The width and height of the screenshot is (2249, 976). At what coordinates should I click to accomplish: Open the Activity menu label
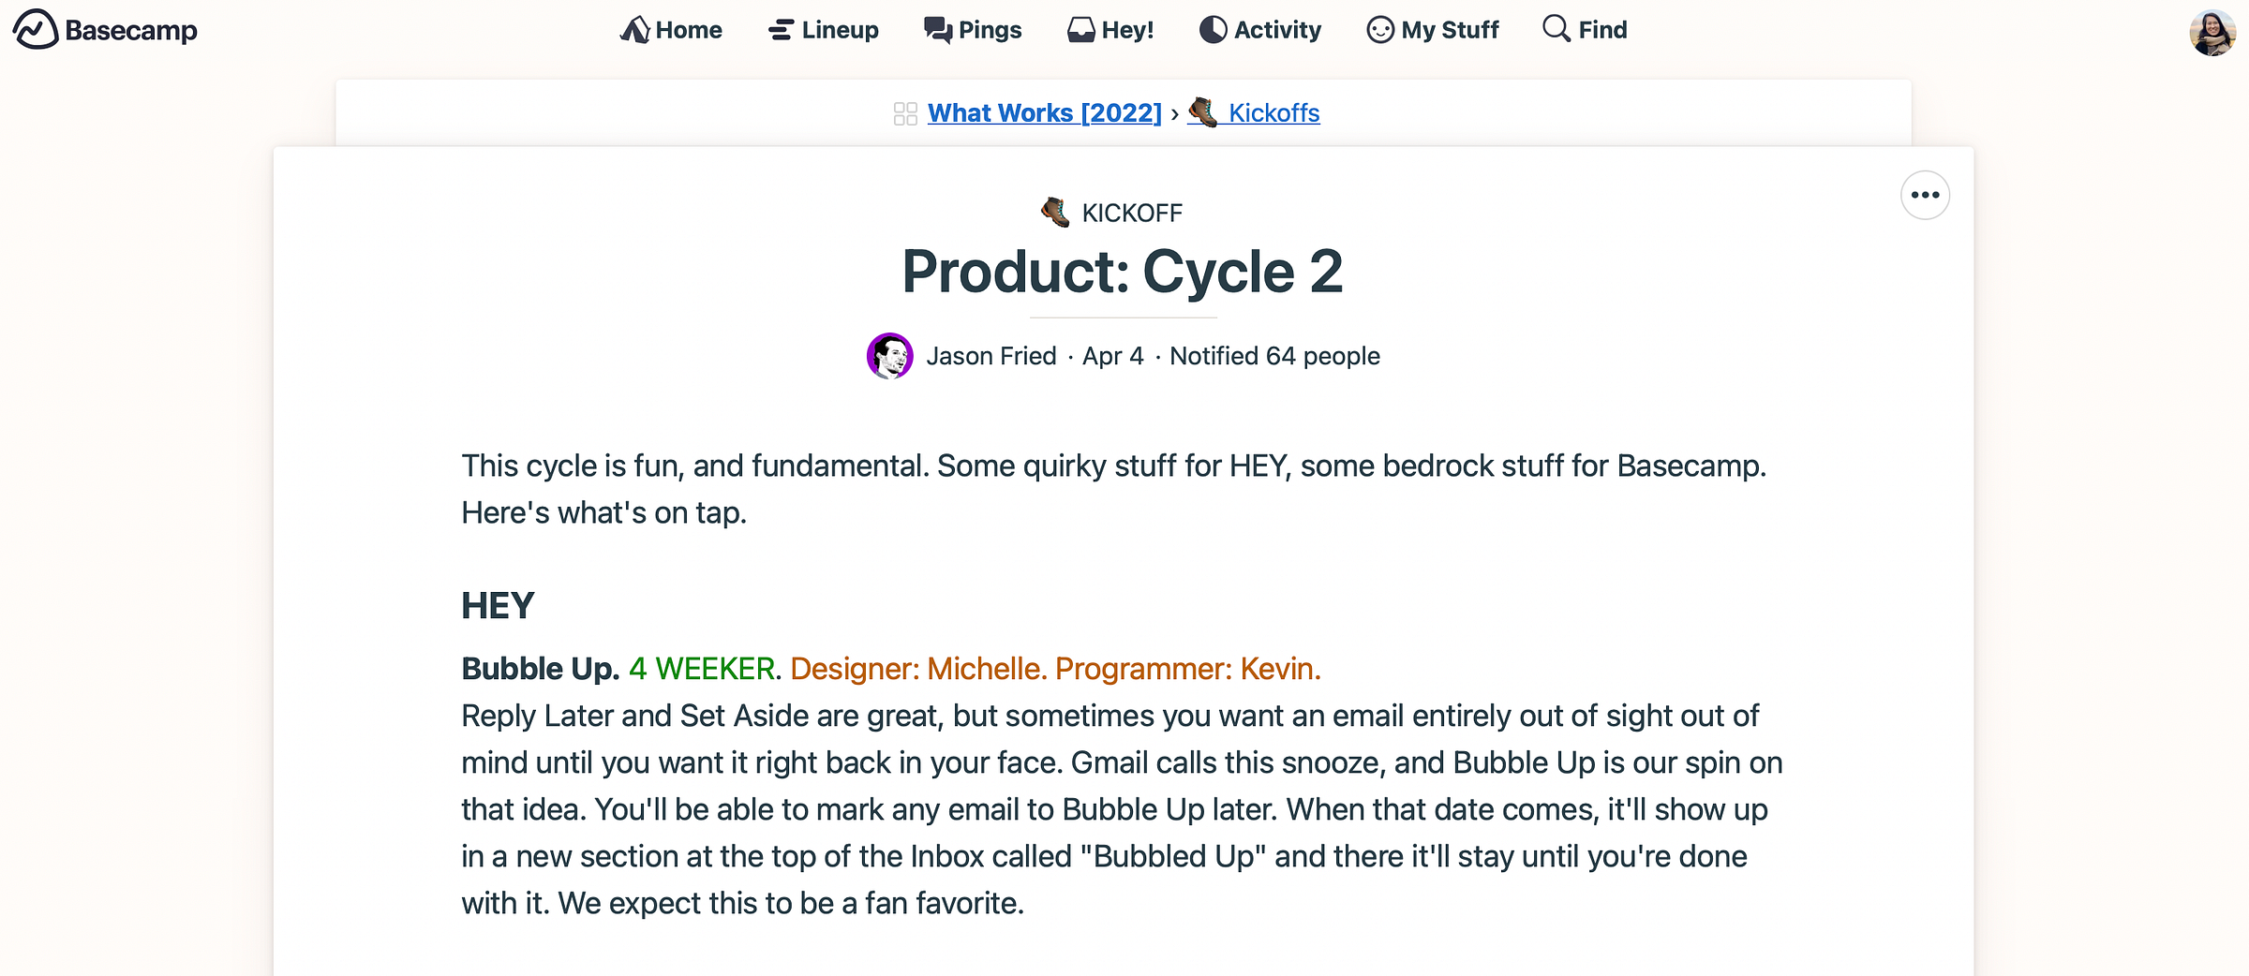click(x=1277, y=30)
